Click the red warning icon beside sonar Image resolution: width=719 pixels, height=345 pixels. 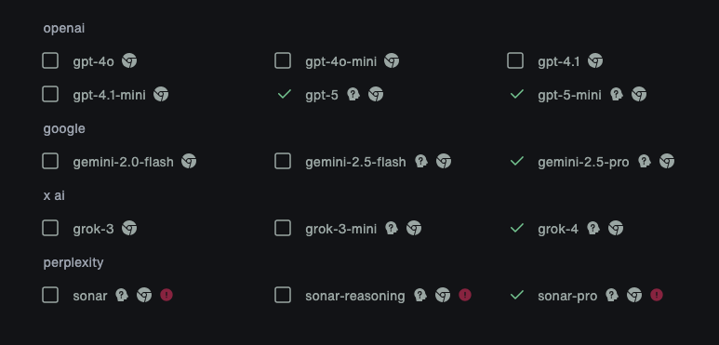pos(166,295)
